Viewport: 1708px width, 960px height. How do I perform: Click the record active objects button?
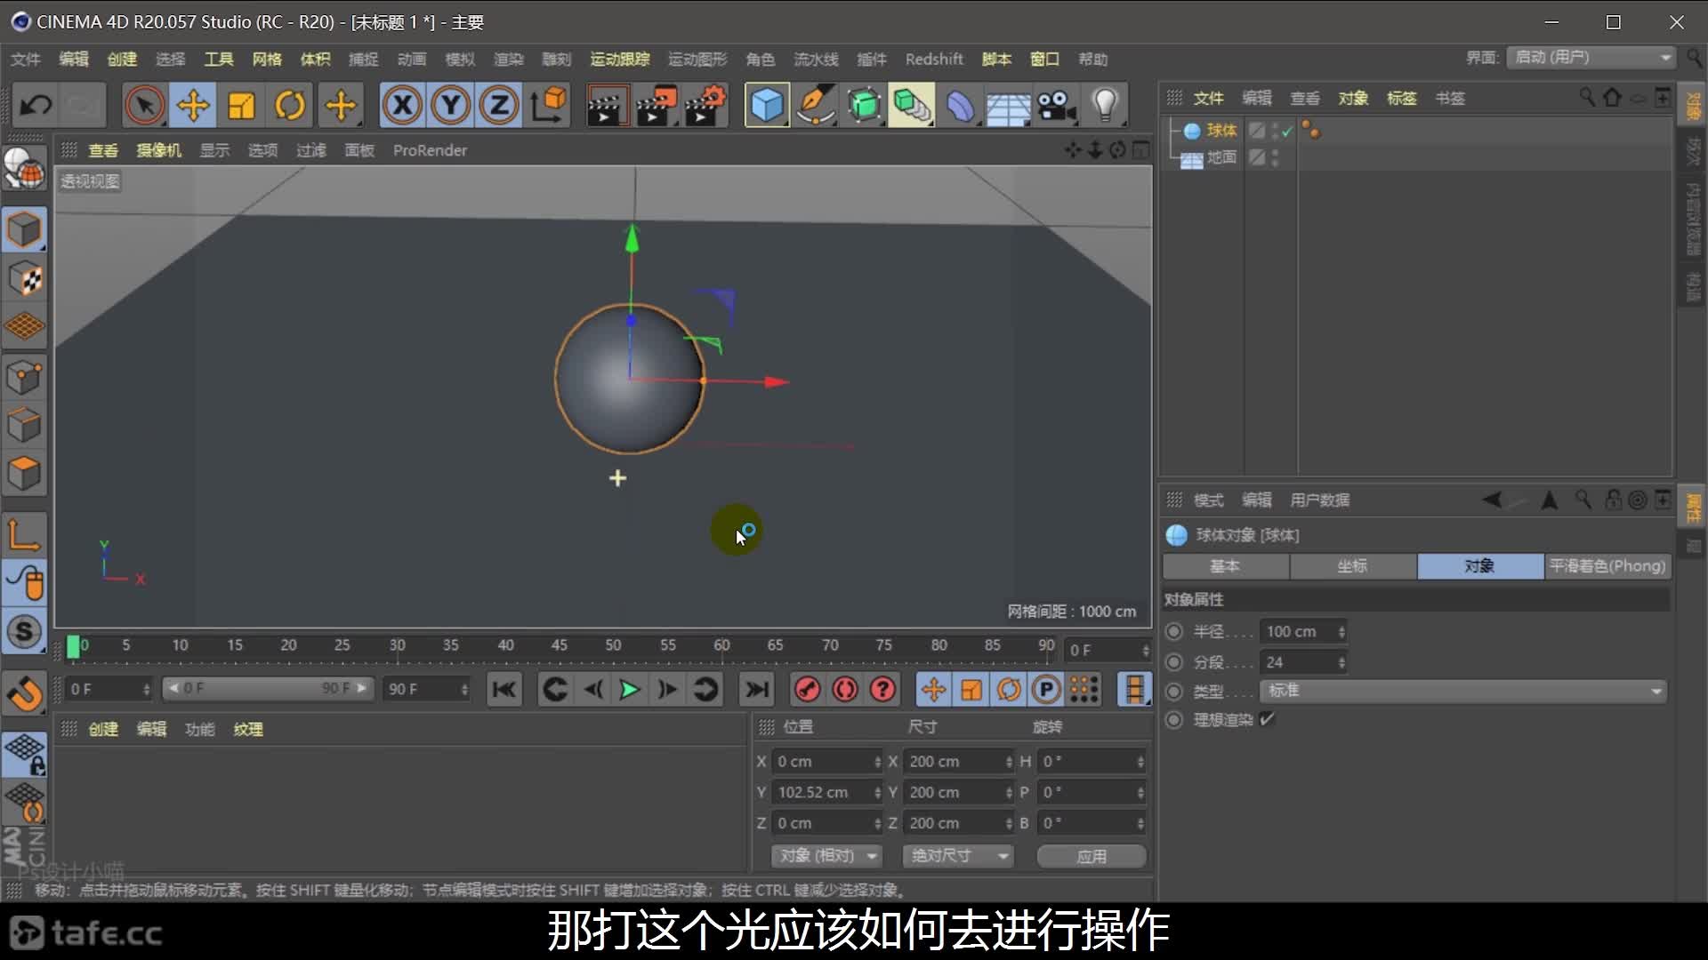(x=808, y=690)
